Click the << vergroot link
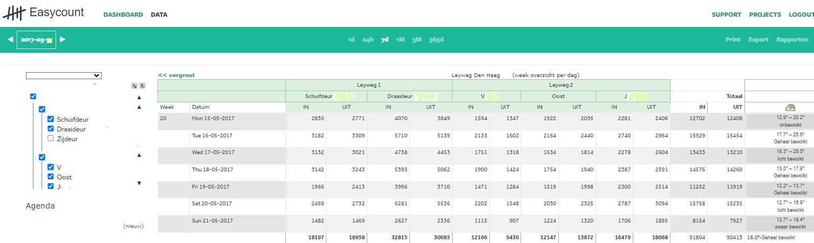The image size is (814, 243). coord(176,75)
